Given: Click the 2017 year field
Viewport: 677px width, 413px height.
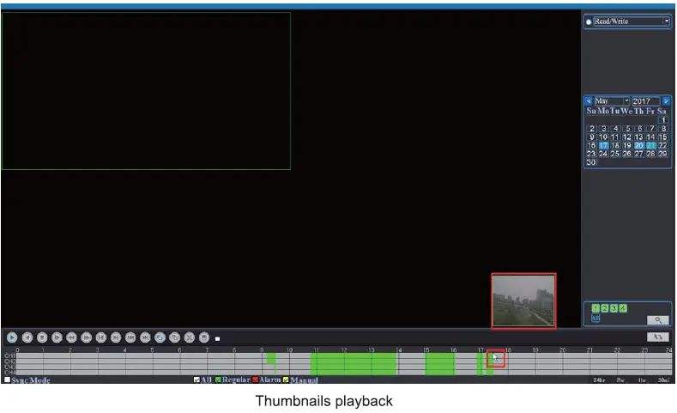Looking at the screenshot, I should (646, 101).
